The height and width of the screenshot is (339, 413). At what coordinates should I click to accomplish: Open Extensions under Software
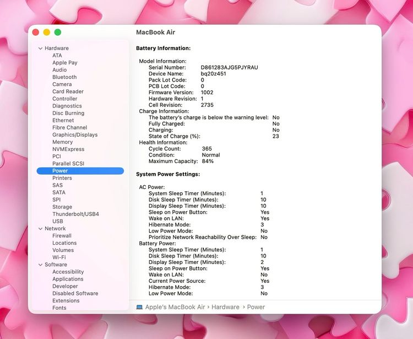tap(66, 300)
